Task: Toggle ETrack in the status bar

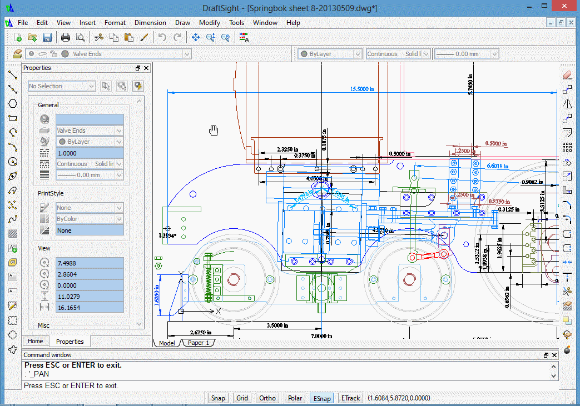Action: 351,398
